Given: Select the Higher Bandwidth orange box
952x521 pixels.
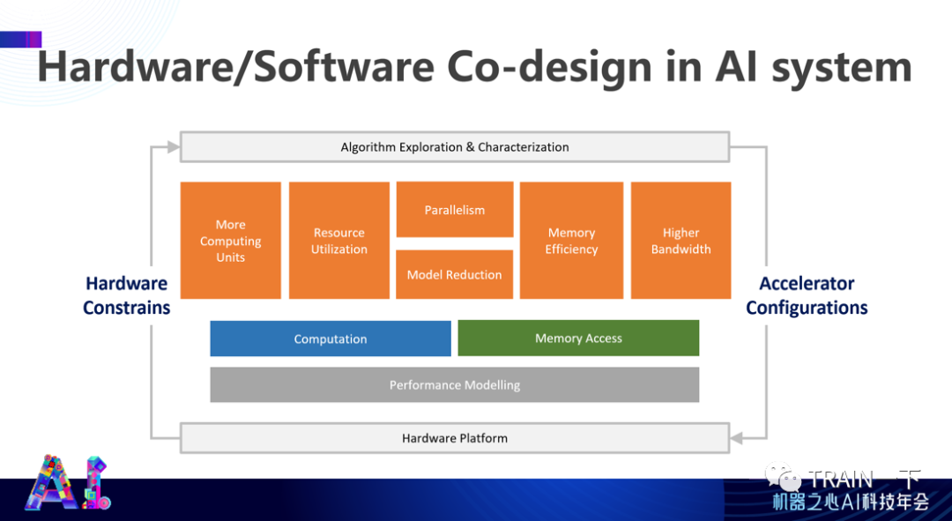Looking at the screenshot, I should click(681, 241).
